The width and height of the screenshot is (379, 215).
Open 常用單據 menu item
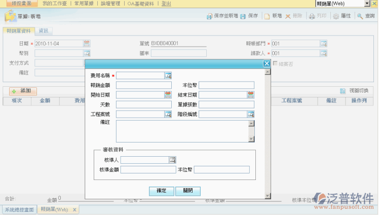pyautogui.click(x=84, y=4)
